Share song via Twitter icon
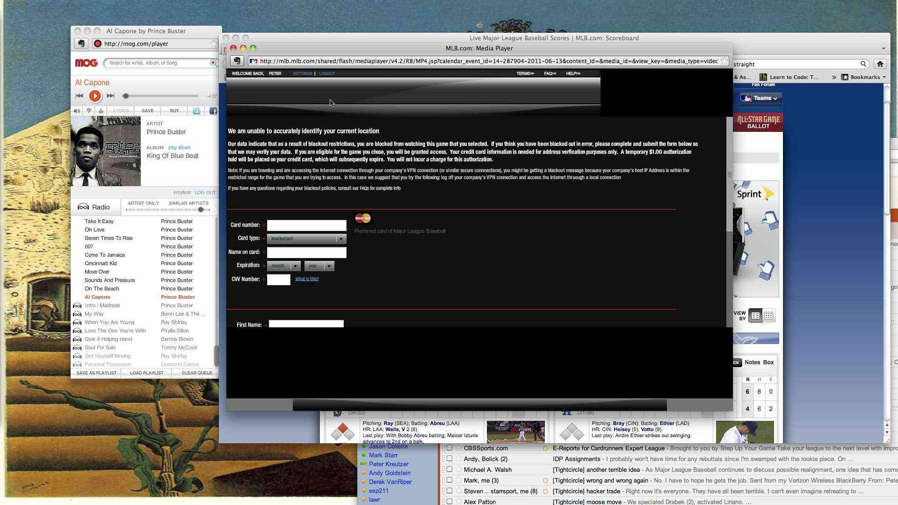 click(x=196, y=111)
